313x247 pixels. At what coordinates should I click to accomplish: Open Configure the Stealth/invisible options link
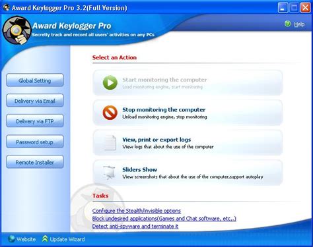tap(137, 211)
